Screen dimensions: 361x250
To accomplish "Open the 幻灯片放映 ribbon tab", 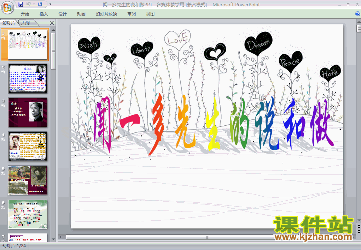I will [106, 14].
